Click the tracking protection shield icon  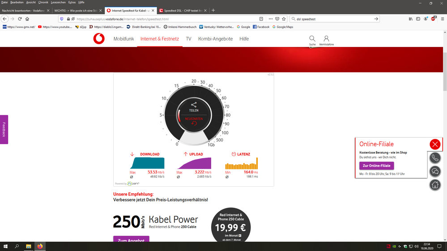click(x=62, y=19)
